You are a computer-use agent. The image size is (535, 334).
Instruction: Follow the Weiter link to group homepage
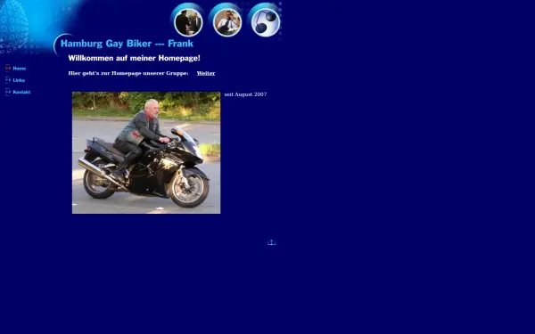[206, 73]
